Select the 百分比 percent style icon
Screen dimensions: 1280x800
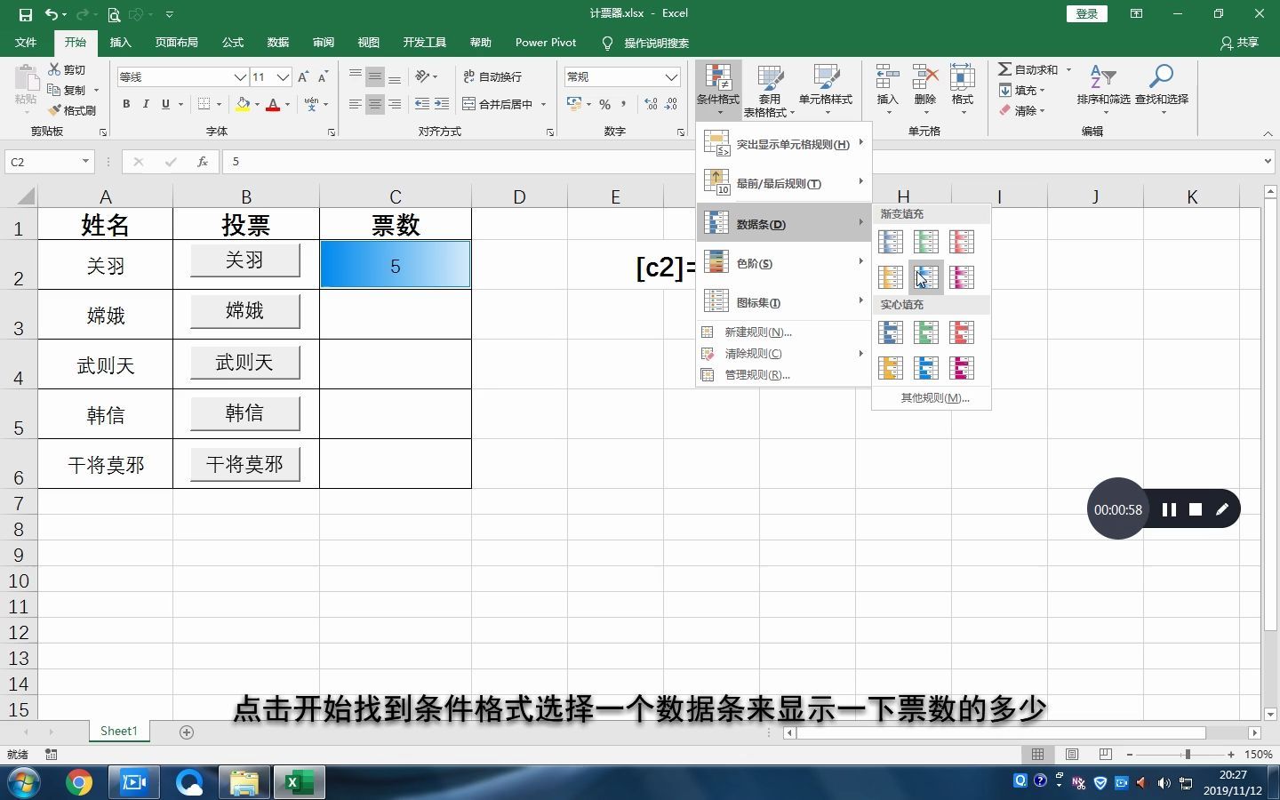(604, 104)
